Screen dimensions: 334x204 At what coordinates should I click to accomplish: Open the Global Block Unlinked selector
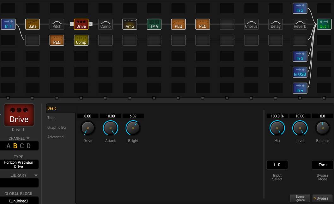pyautogui.click(x=19, y=201)
